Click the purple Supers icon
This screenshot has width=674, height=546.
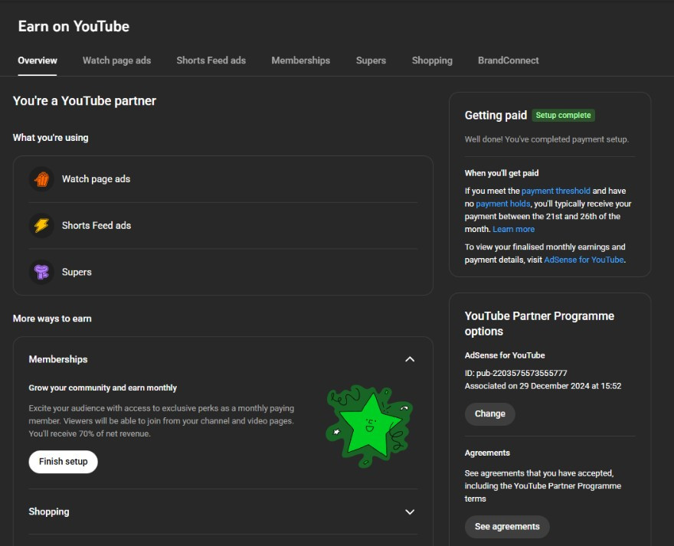pyautogui.click(x=41, y=272)
